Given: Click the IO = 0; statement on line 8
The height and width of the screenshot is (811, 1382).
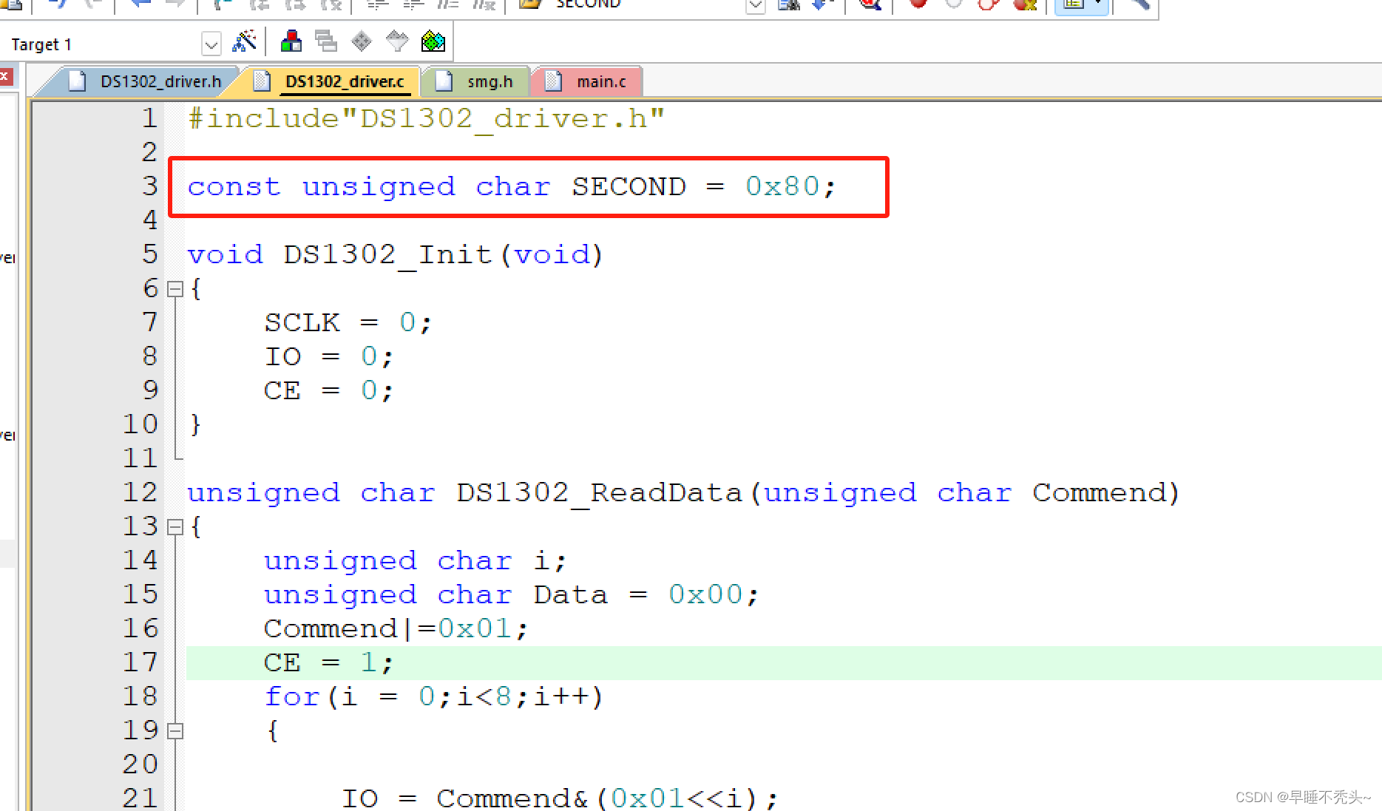Looking at the screenshot, I should click(x=328, y=356).
